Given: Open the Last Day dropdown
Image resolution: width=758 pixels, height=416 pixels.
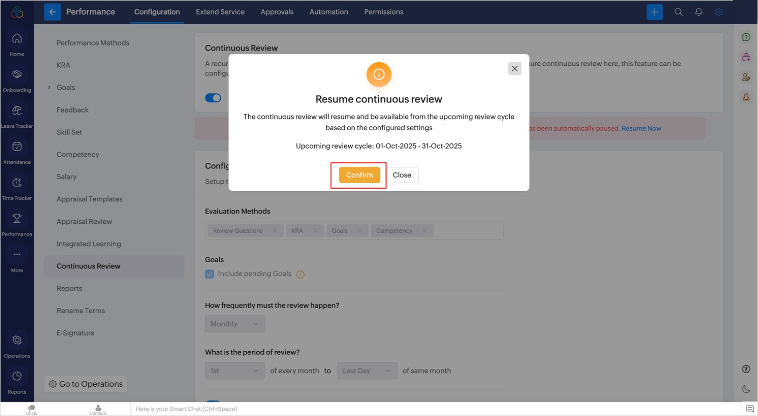Looking at the screenshot, I should coord(367,371).
